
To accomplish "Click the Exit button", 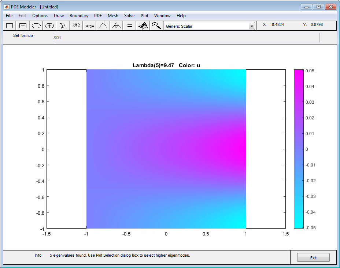I will (313, 258).
